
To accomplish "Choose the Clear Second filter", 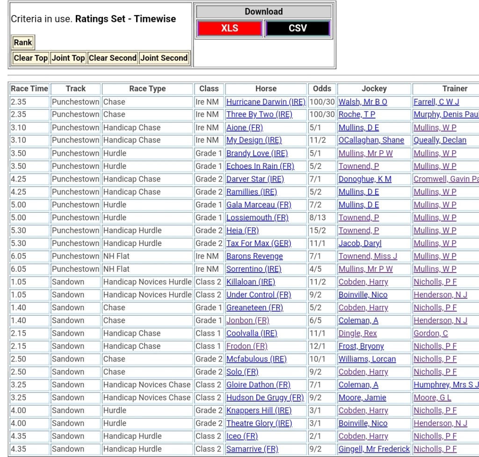I will (x=112, y=58).
